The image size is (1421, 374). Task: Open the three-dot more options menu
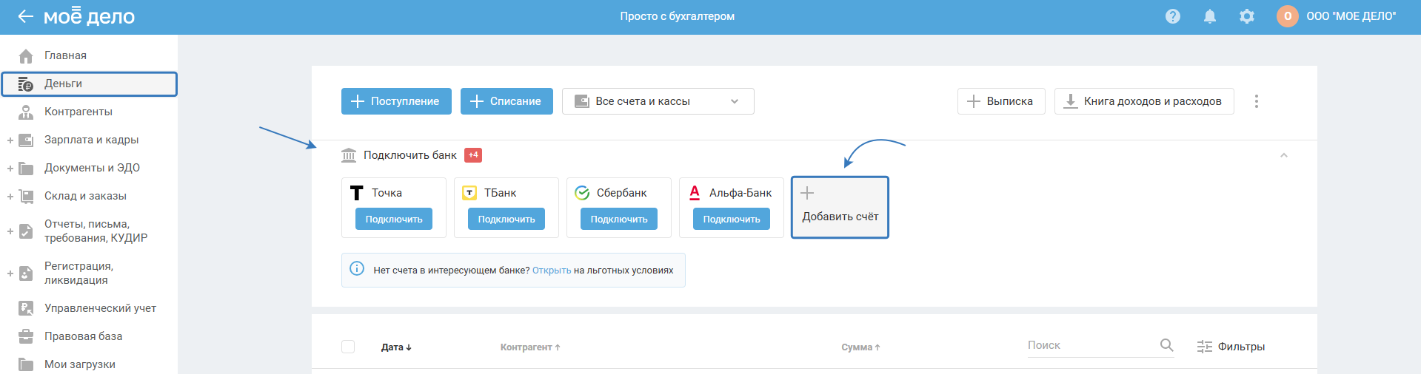click(x=1257, y=101)
